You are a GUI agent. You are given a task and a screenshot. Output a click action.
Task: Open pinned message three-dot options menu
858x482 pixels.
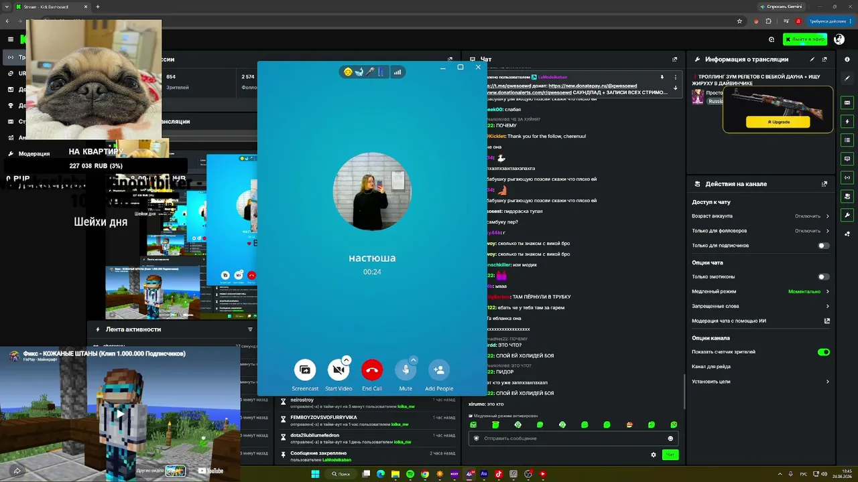click(x=675, y=77)
